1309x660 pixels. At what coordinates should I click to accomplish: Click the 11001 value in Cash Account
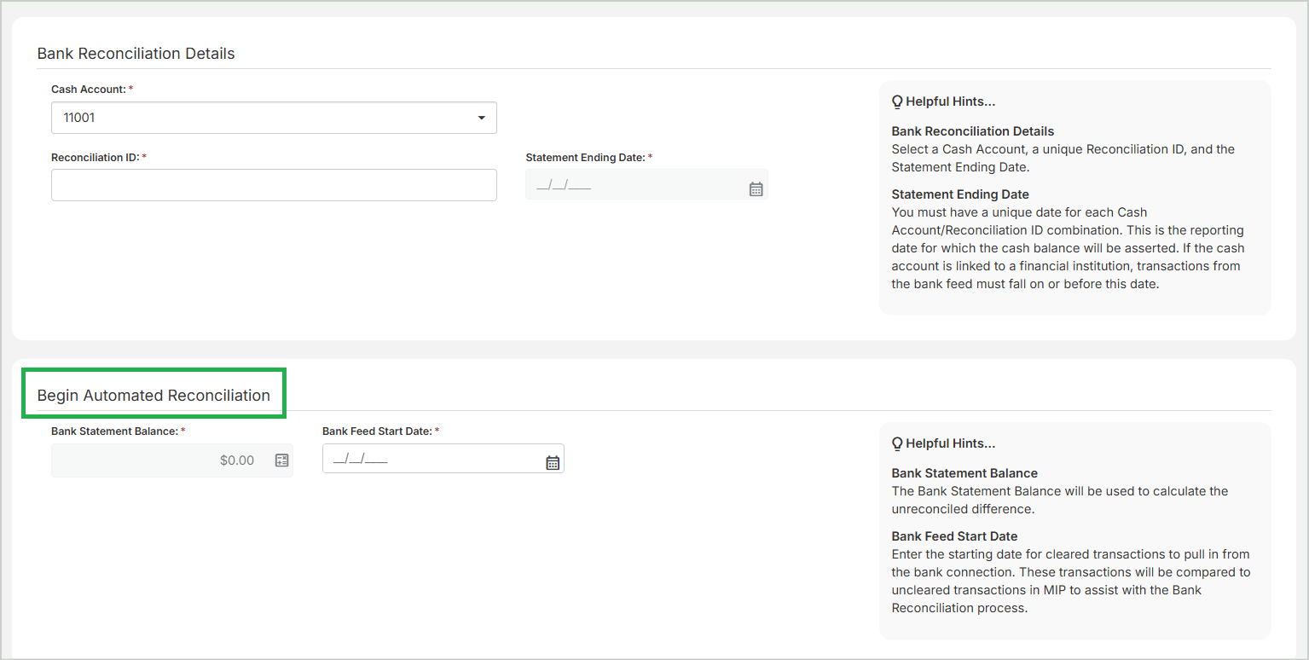pos(79,118)
